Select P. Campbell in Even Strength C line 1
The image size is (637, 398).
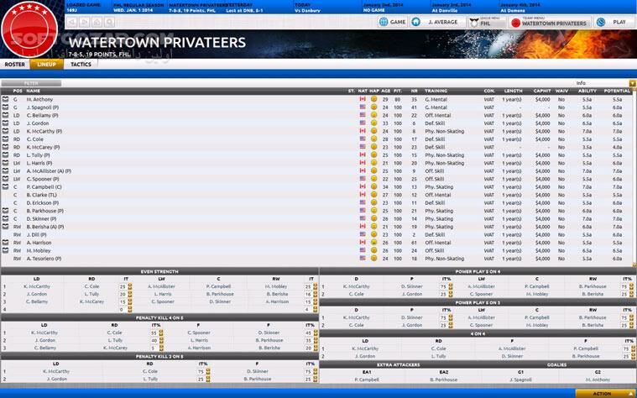[x=218, y=286]
